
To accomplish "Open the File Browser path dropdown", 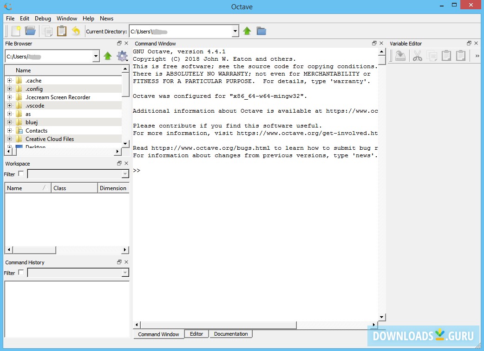I will point(96,57).
